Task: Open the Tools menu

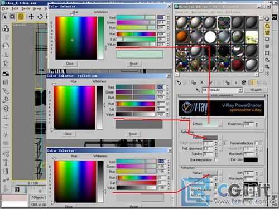Action: 26,8
